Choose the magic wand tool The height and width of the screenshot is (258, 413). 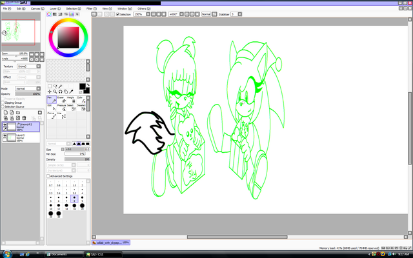click(60, 86)
